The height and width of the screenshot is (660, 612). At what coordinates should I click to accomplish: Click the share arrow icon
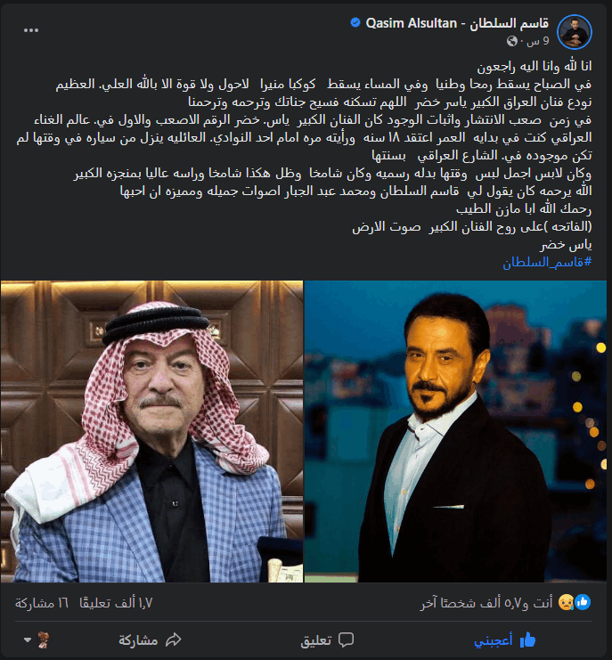174,640
